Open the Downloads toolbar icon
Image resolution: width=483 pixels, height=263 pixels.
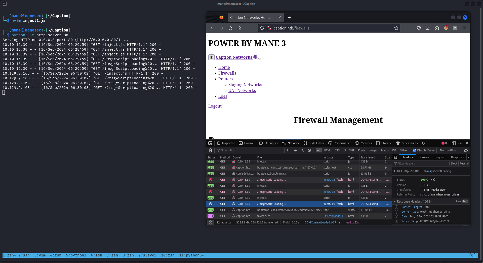coord(428,28)
